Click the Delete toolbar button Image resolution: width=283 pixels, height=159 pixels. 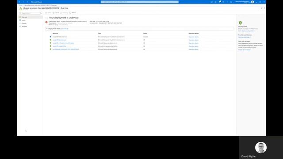tap(48, 13)
